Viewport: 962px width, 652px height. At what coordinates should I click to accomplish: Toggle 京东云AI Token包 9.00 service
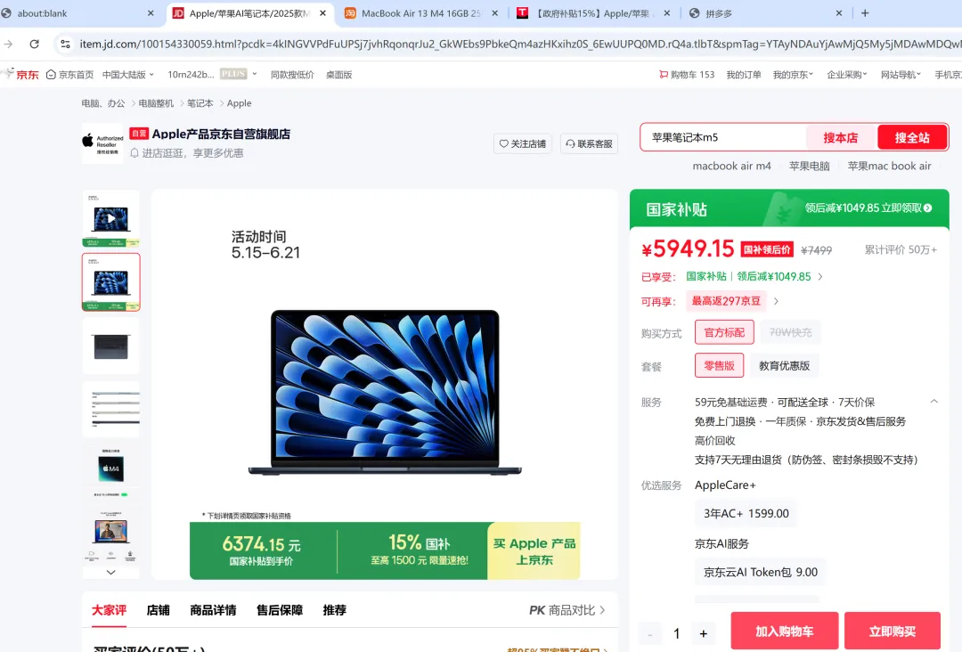(x=760, y=572)
